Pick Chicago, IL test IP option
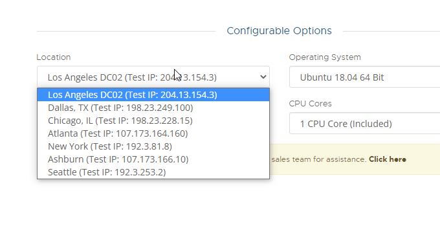This screenshot has width=440, height=236. tap(153, 121)
